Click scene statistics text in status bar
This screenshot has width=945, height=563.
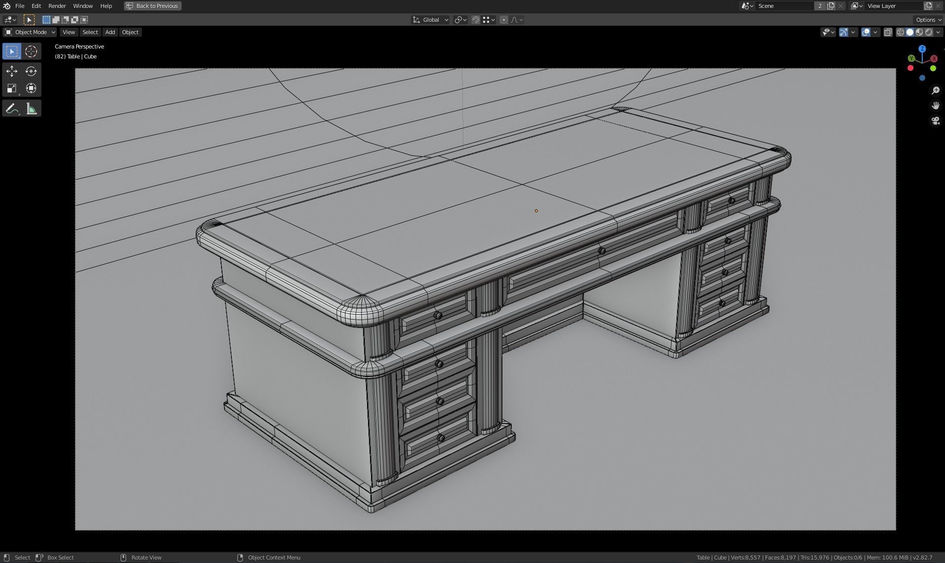[814, 558]
